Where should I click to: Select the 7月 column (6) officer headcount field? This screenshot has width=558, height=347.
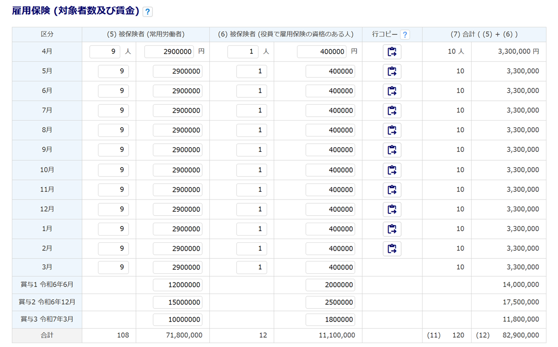pyautogui.click(x=252, y=110)
